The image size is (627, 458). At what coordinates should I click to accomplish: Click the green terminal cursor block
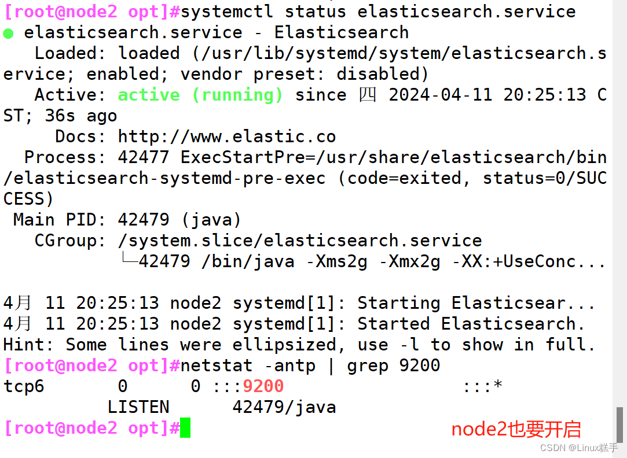[x=185, y=428]
